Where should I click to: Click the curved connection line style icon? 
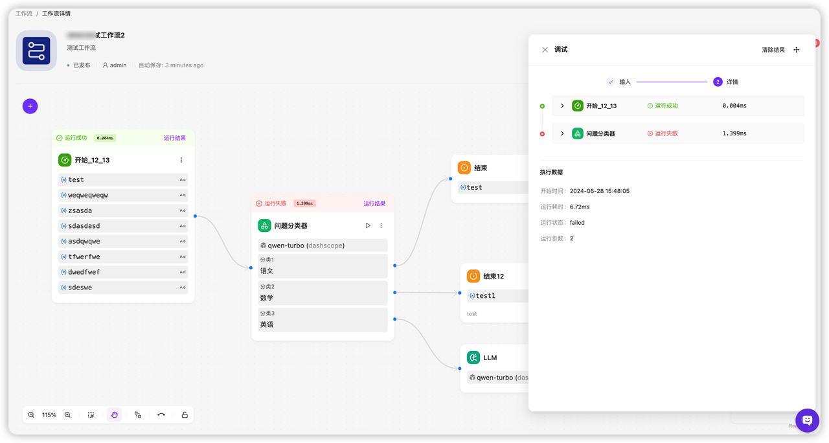coord(161,415)
